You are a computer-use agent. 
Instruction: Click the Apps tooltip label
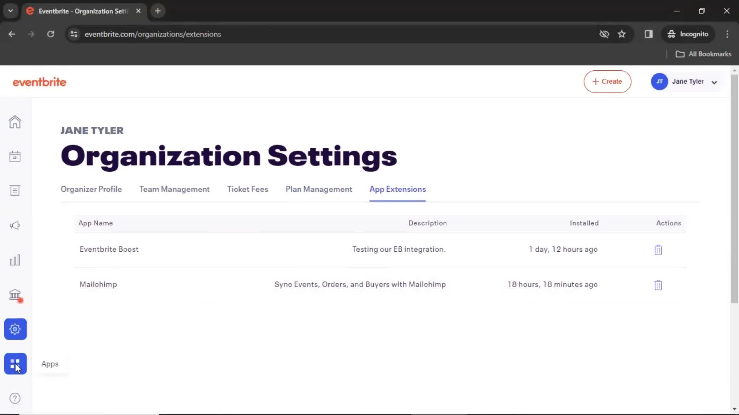click(50, 364)
